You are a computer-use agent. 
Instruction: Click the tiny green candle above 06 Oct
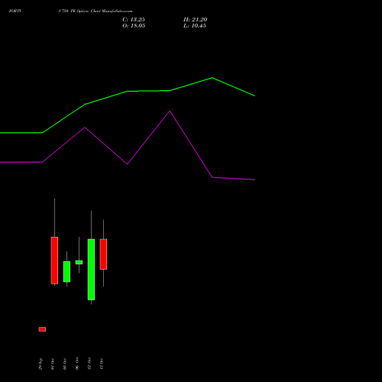pyautogui.click(x=79, y=262)
